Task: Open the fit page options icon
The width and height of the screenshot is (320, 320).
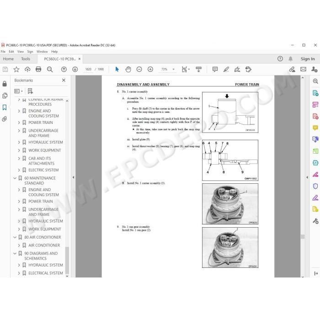Action: (x=185, y=69)
